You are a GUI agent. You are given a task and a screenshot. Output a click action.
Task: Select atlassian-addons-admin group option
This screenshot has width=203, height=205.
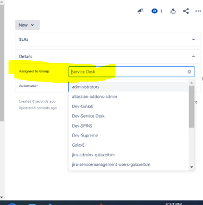coord(129,96)
